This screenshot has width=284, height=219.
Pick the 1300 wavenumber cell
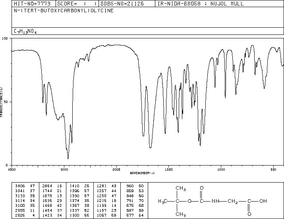[74, 215]
